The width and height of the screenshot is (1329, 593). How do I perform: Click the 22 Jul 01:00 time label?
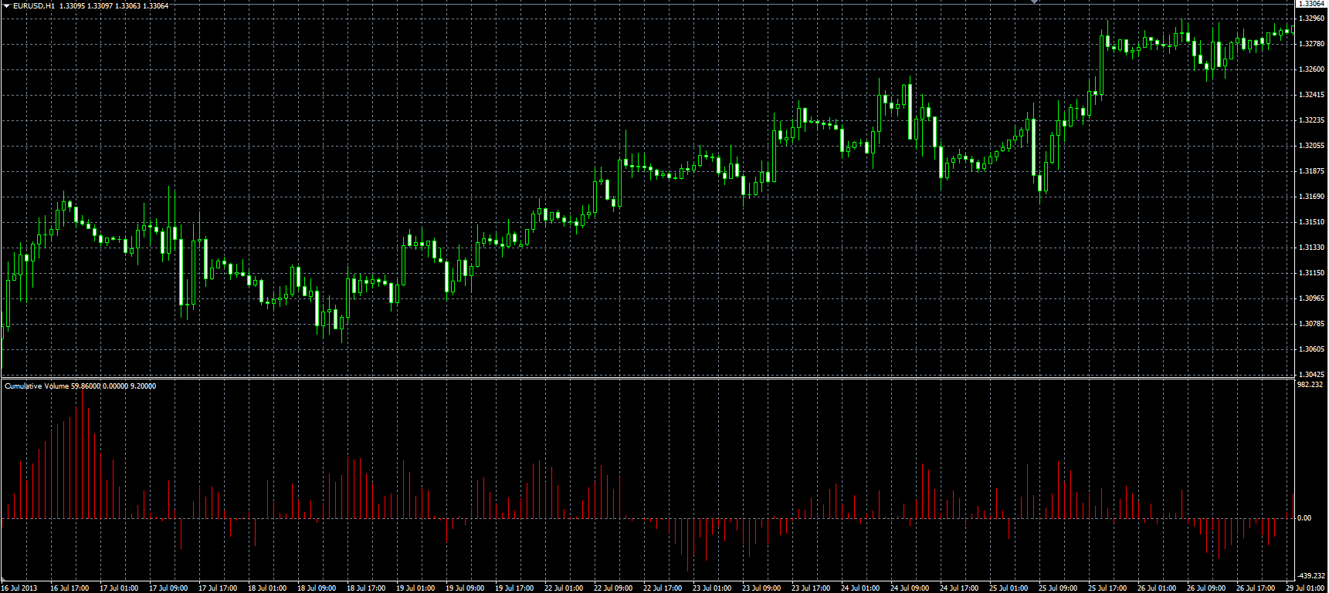[x=563, y=588]
